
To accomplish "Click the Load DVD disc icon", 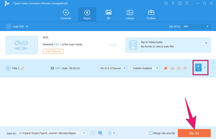I will 8,26.
